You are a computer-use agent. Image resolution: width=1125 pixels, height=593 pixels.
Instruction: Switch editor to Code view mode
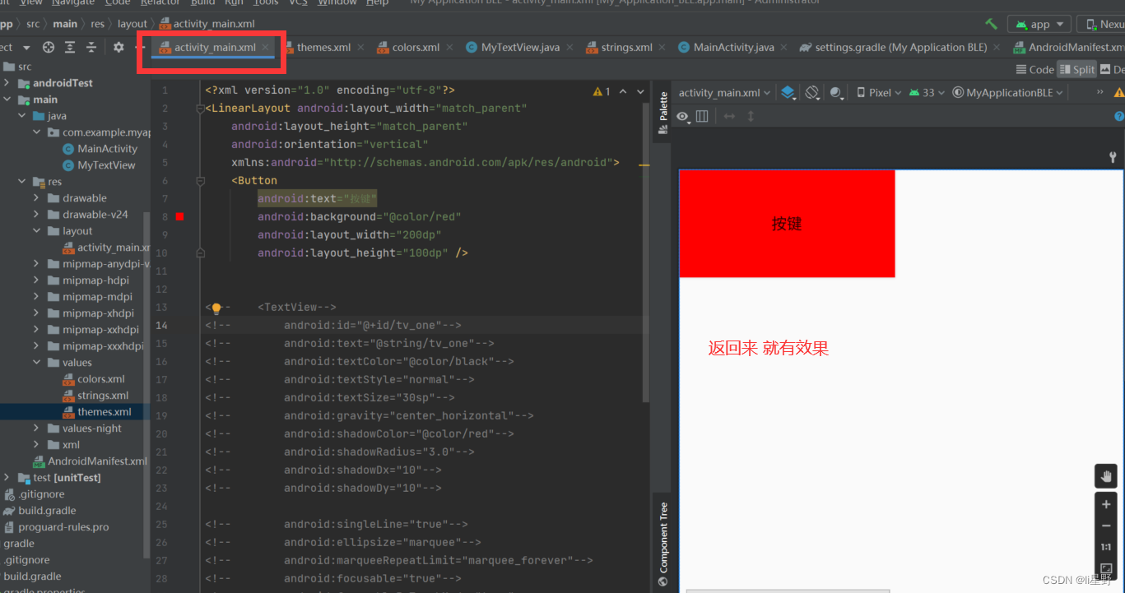(1035, 70)
